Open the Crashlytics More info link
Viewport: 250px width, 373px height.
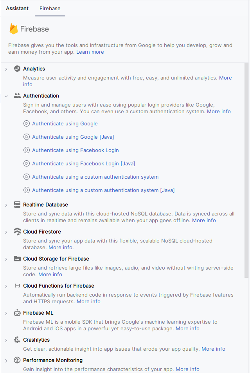click(x=213, y=349)
